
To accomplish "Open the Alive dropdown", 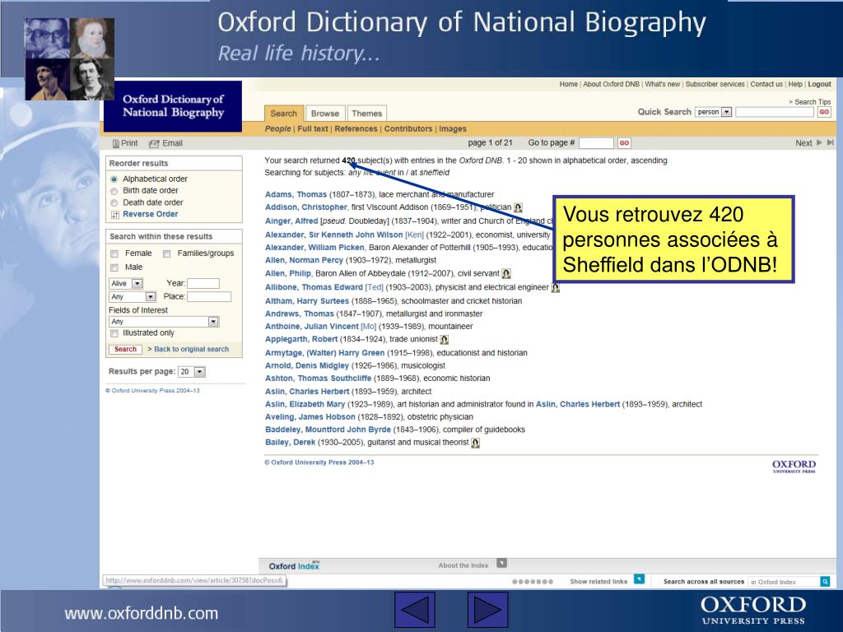I will point(126,283).
